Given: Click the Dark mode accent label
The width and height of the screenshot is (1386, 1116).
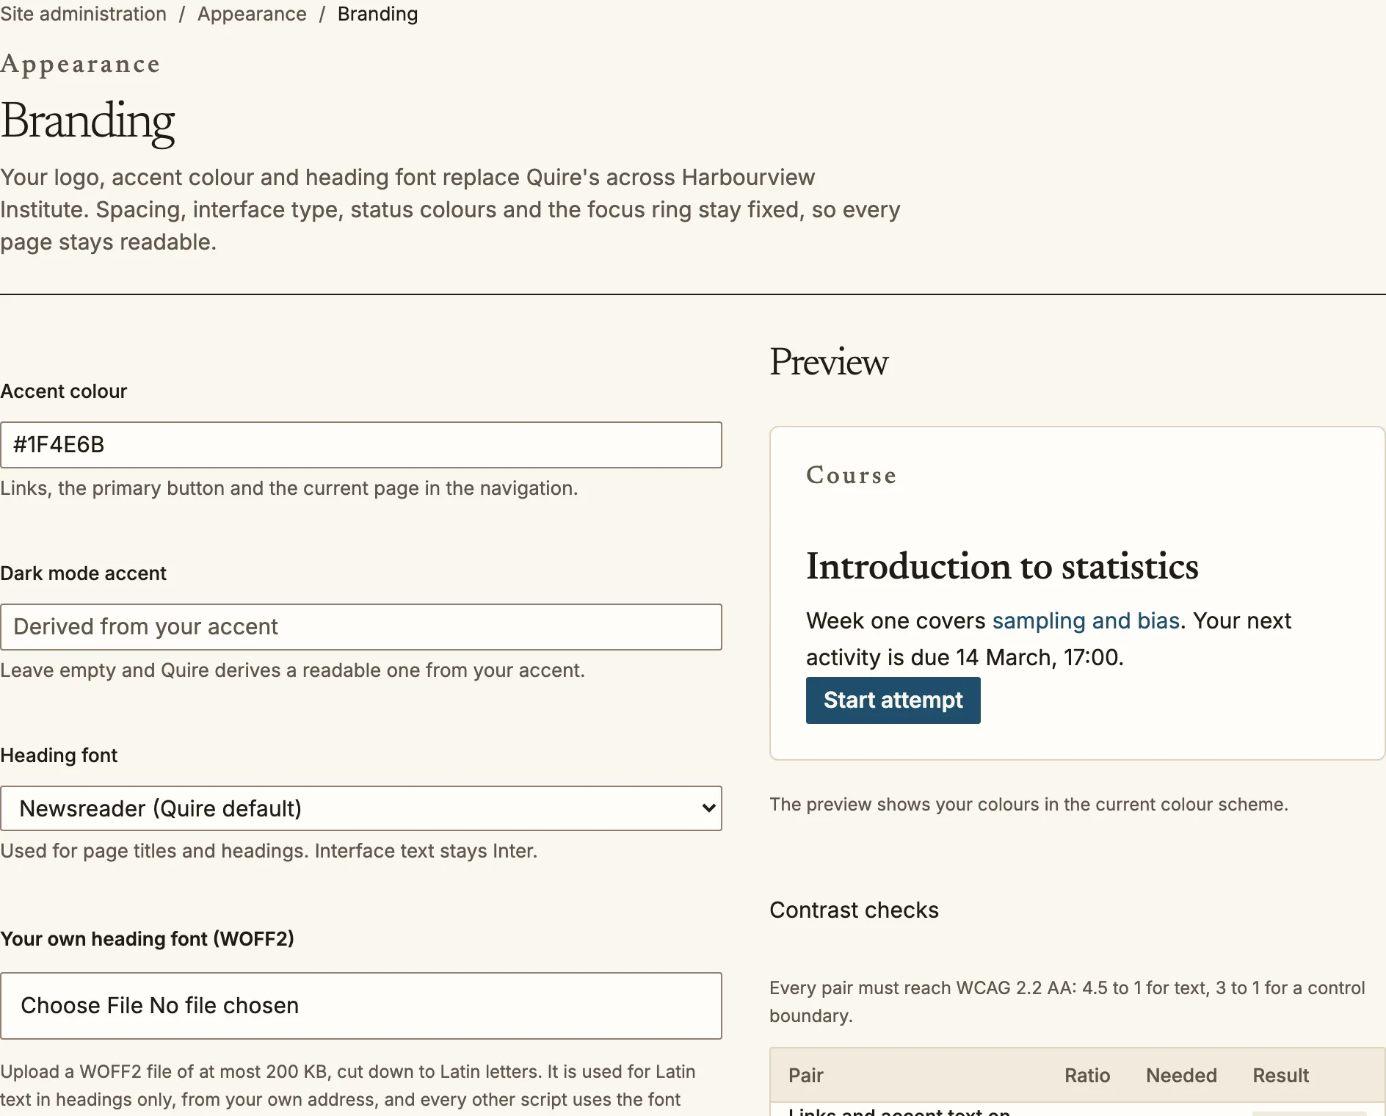Looking at the screenshot, I should pyautogui.click(x=83, y=573).
